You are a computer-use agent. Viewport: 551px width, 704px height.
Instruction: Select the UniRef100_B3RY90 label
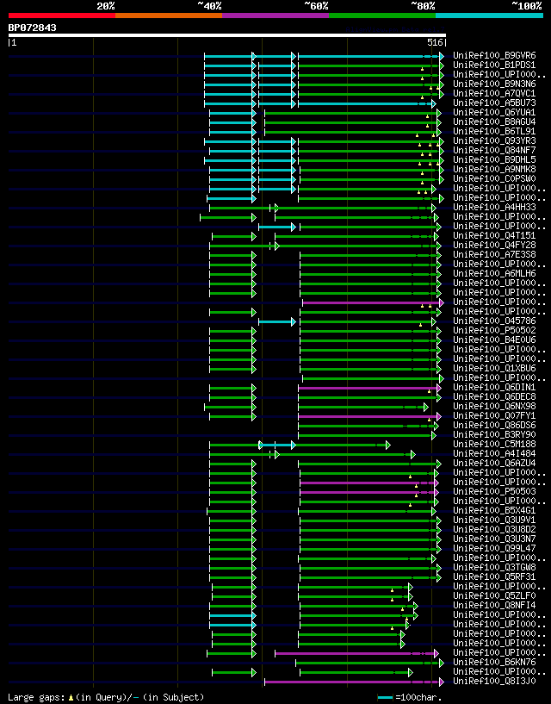[494, 434]
